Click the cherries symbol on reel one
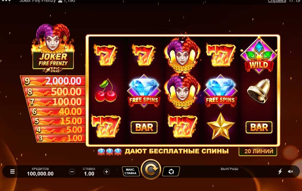 tap(106, 91)
